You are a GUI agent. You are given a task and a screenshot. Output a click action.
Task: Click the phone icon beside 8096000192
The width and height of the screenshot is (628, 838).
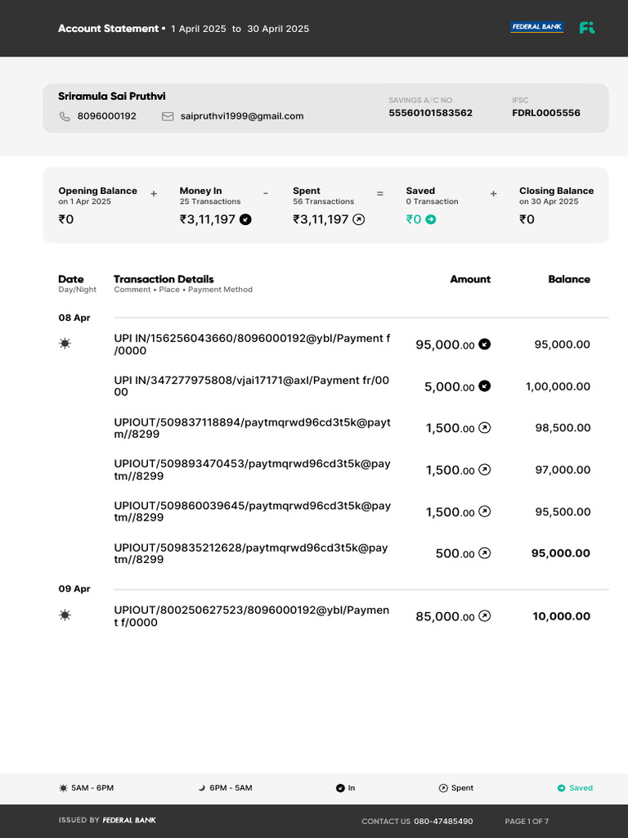(x=65, y=116)
